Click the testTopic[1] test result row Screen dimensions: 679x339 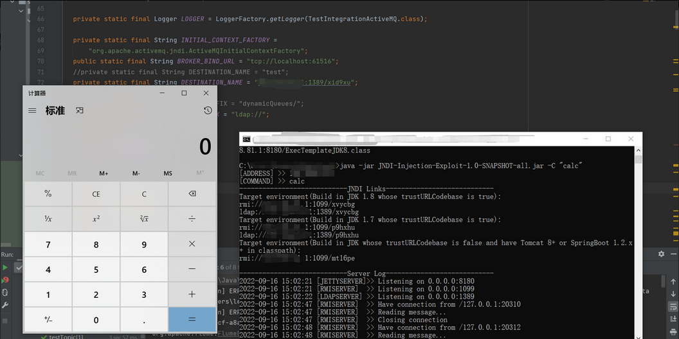click(x=66, y=336)
